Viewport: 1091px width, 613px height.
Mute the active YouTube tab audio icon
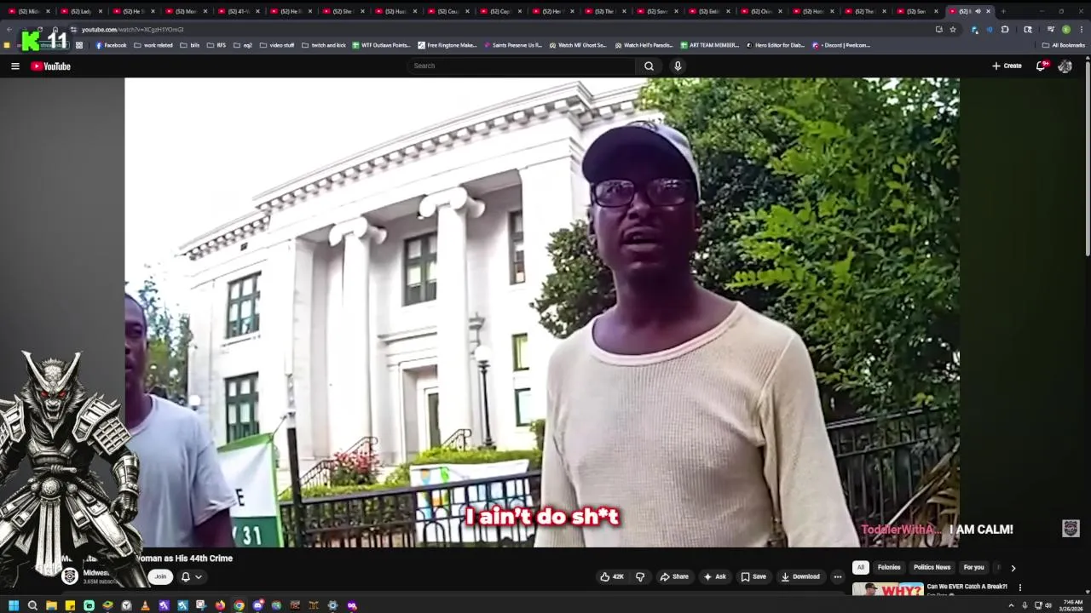[x=978, y=11]
